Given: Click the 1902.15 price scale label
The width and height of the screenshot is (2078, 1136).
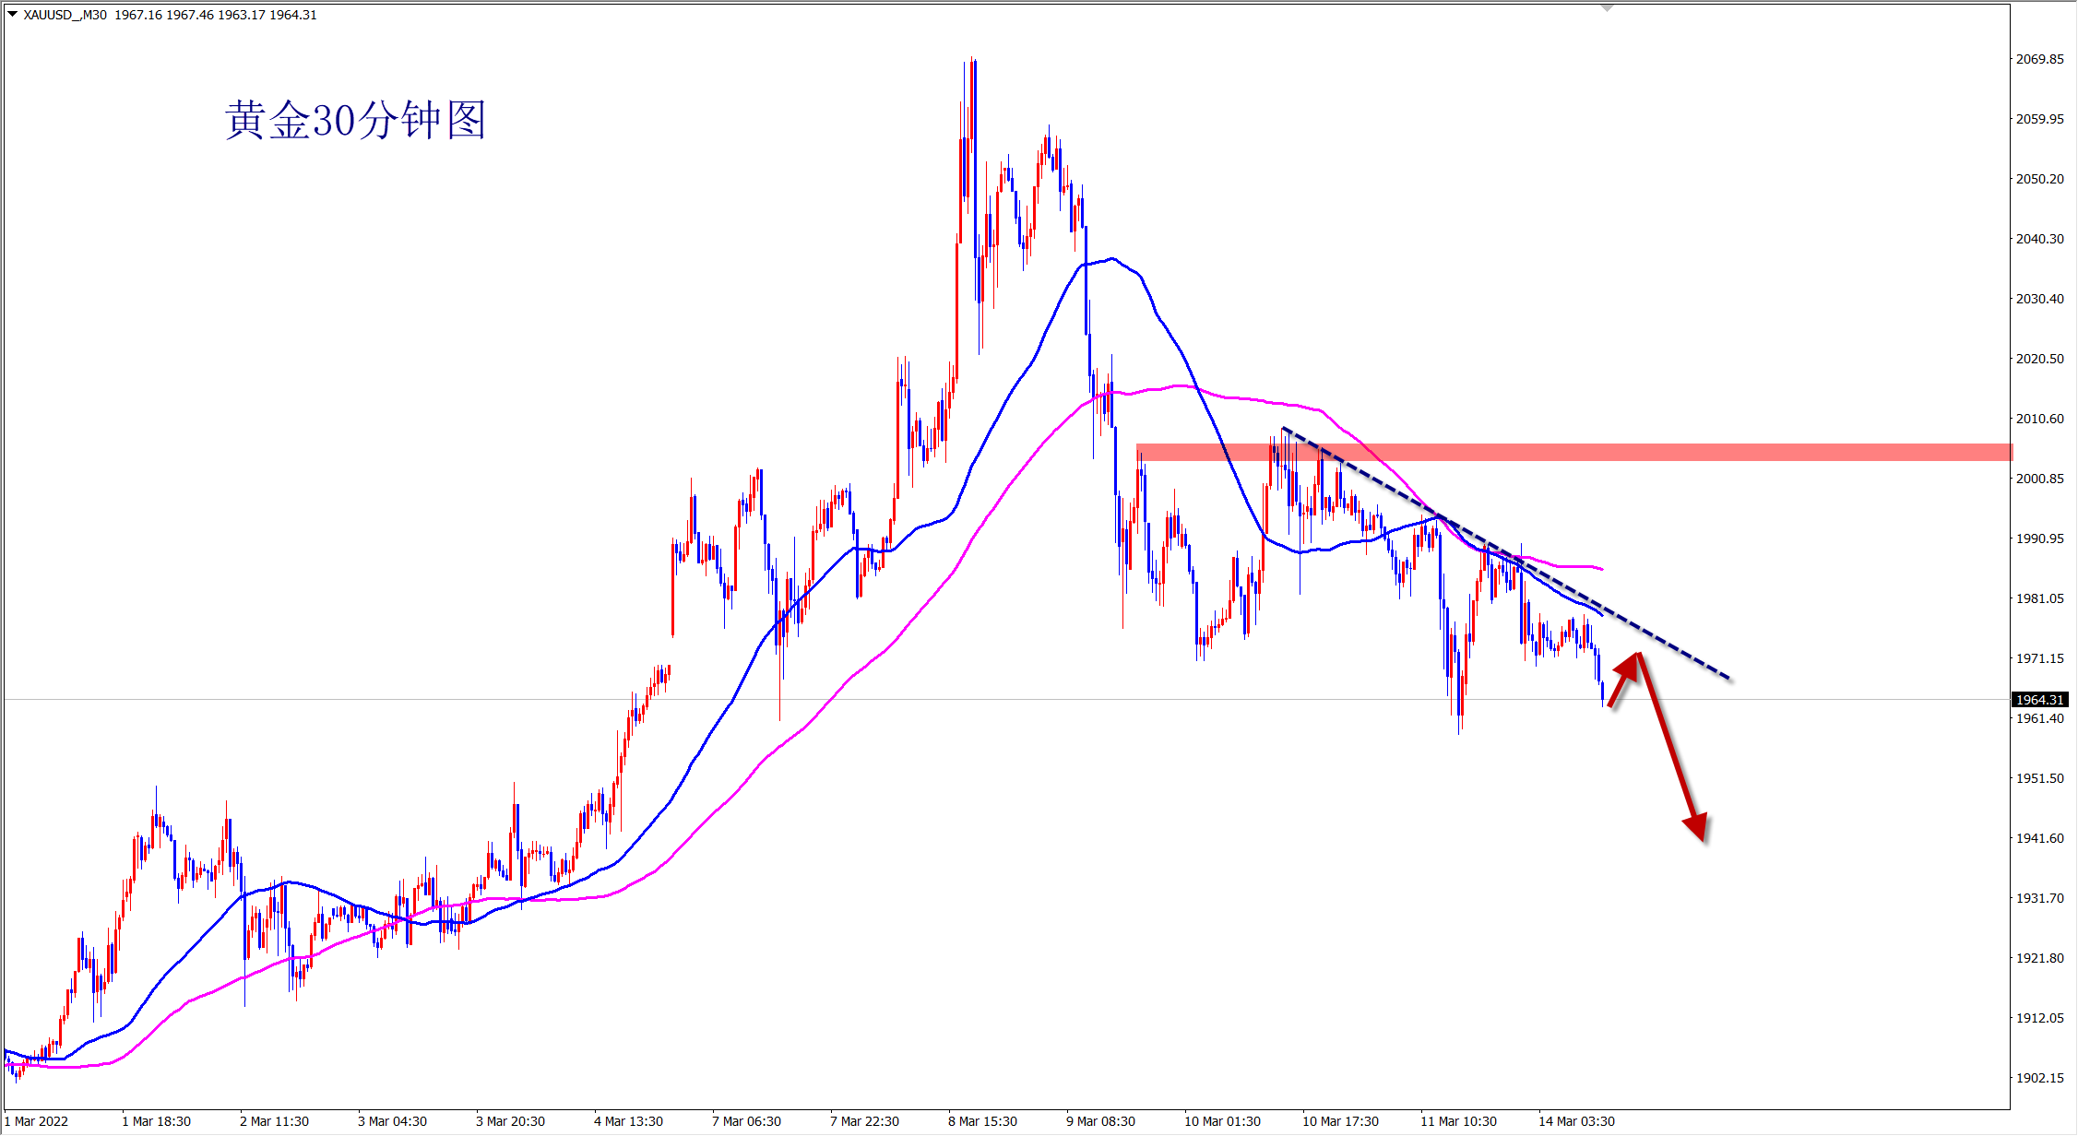Looking at the screenshot, I should click(x=2039, y=1077).
